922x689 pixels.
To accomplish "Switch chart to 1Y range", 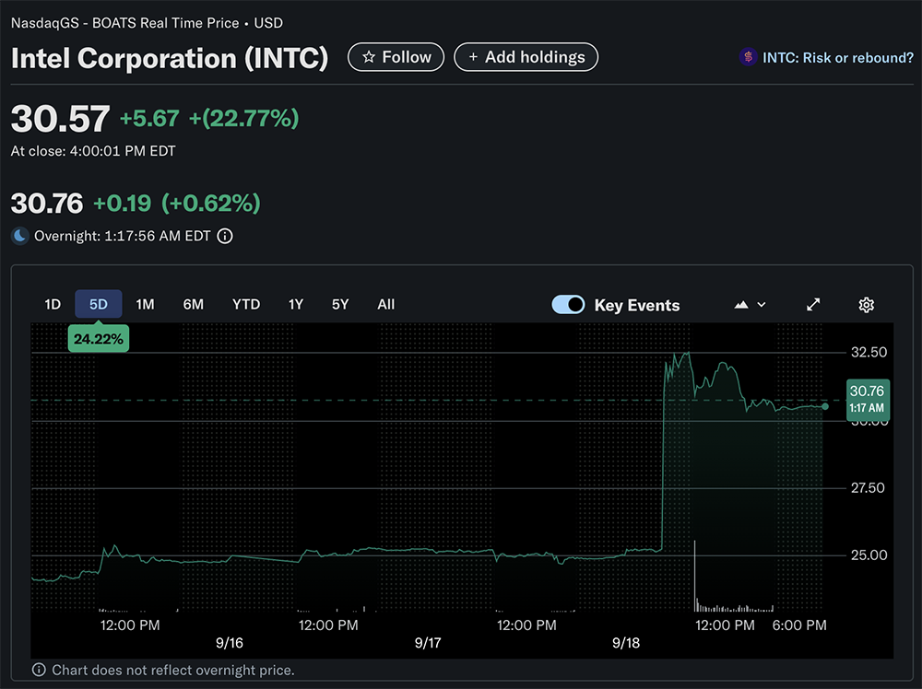I will (296, 304).
